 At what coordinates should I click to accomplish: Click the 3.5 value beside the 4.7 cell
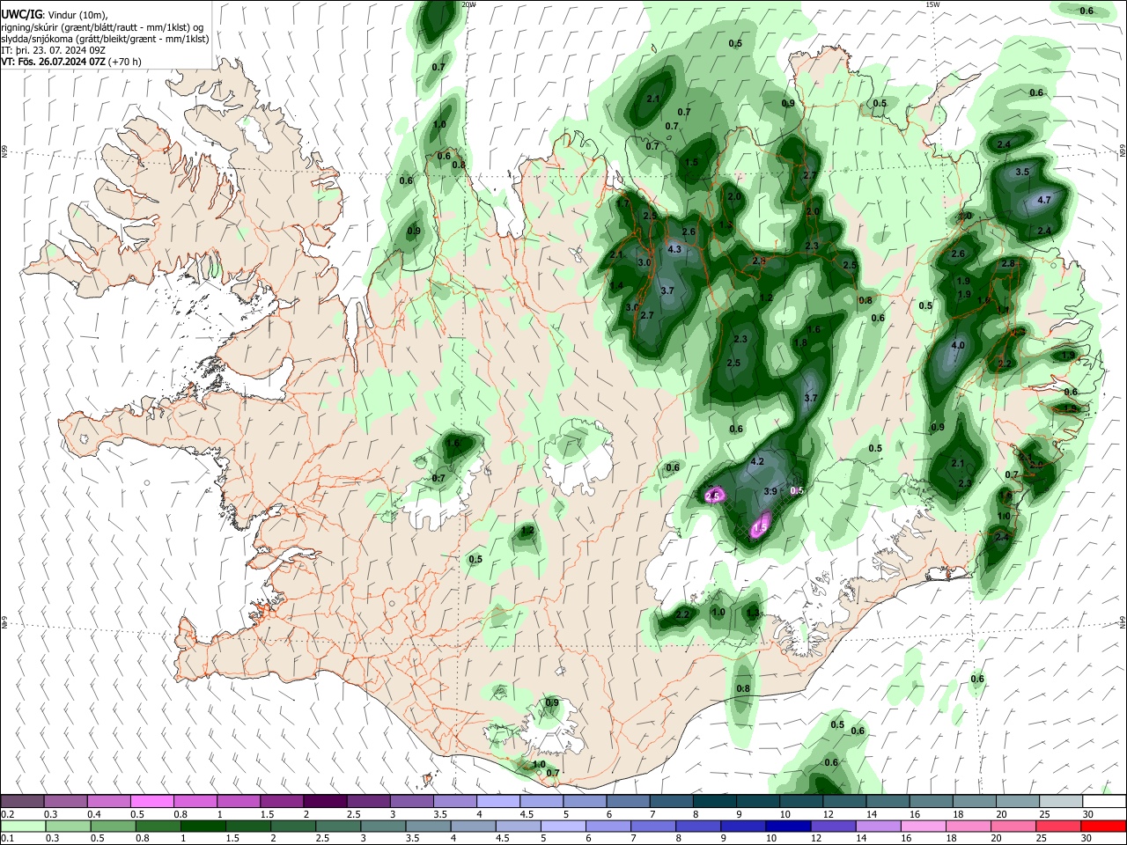(1022, 173)
